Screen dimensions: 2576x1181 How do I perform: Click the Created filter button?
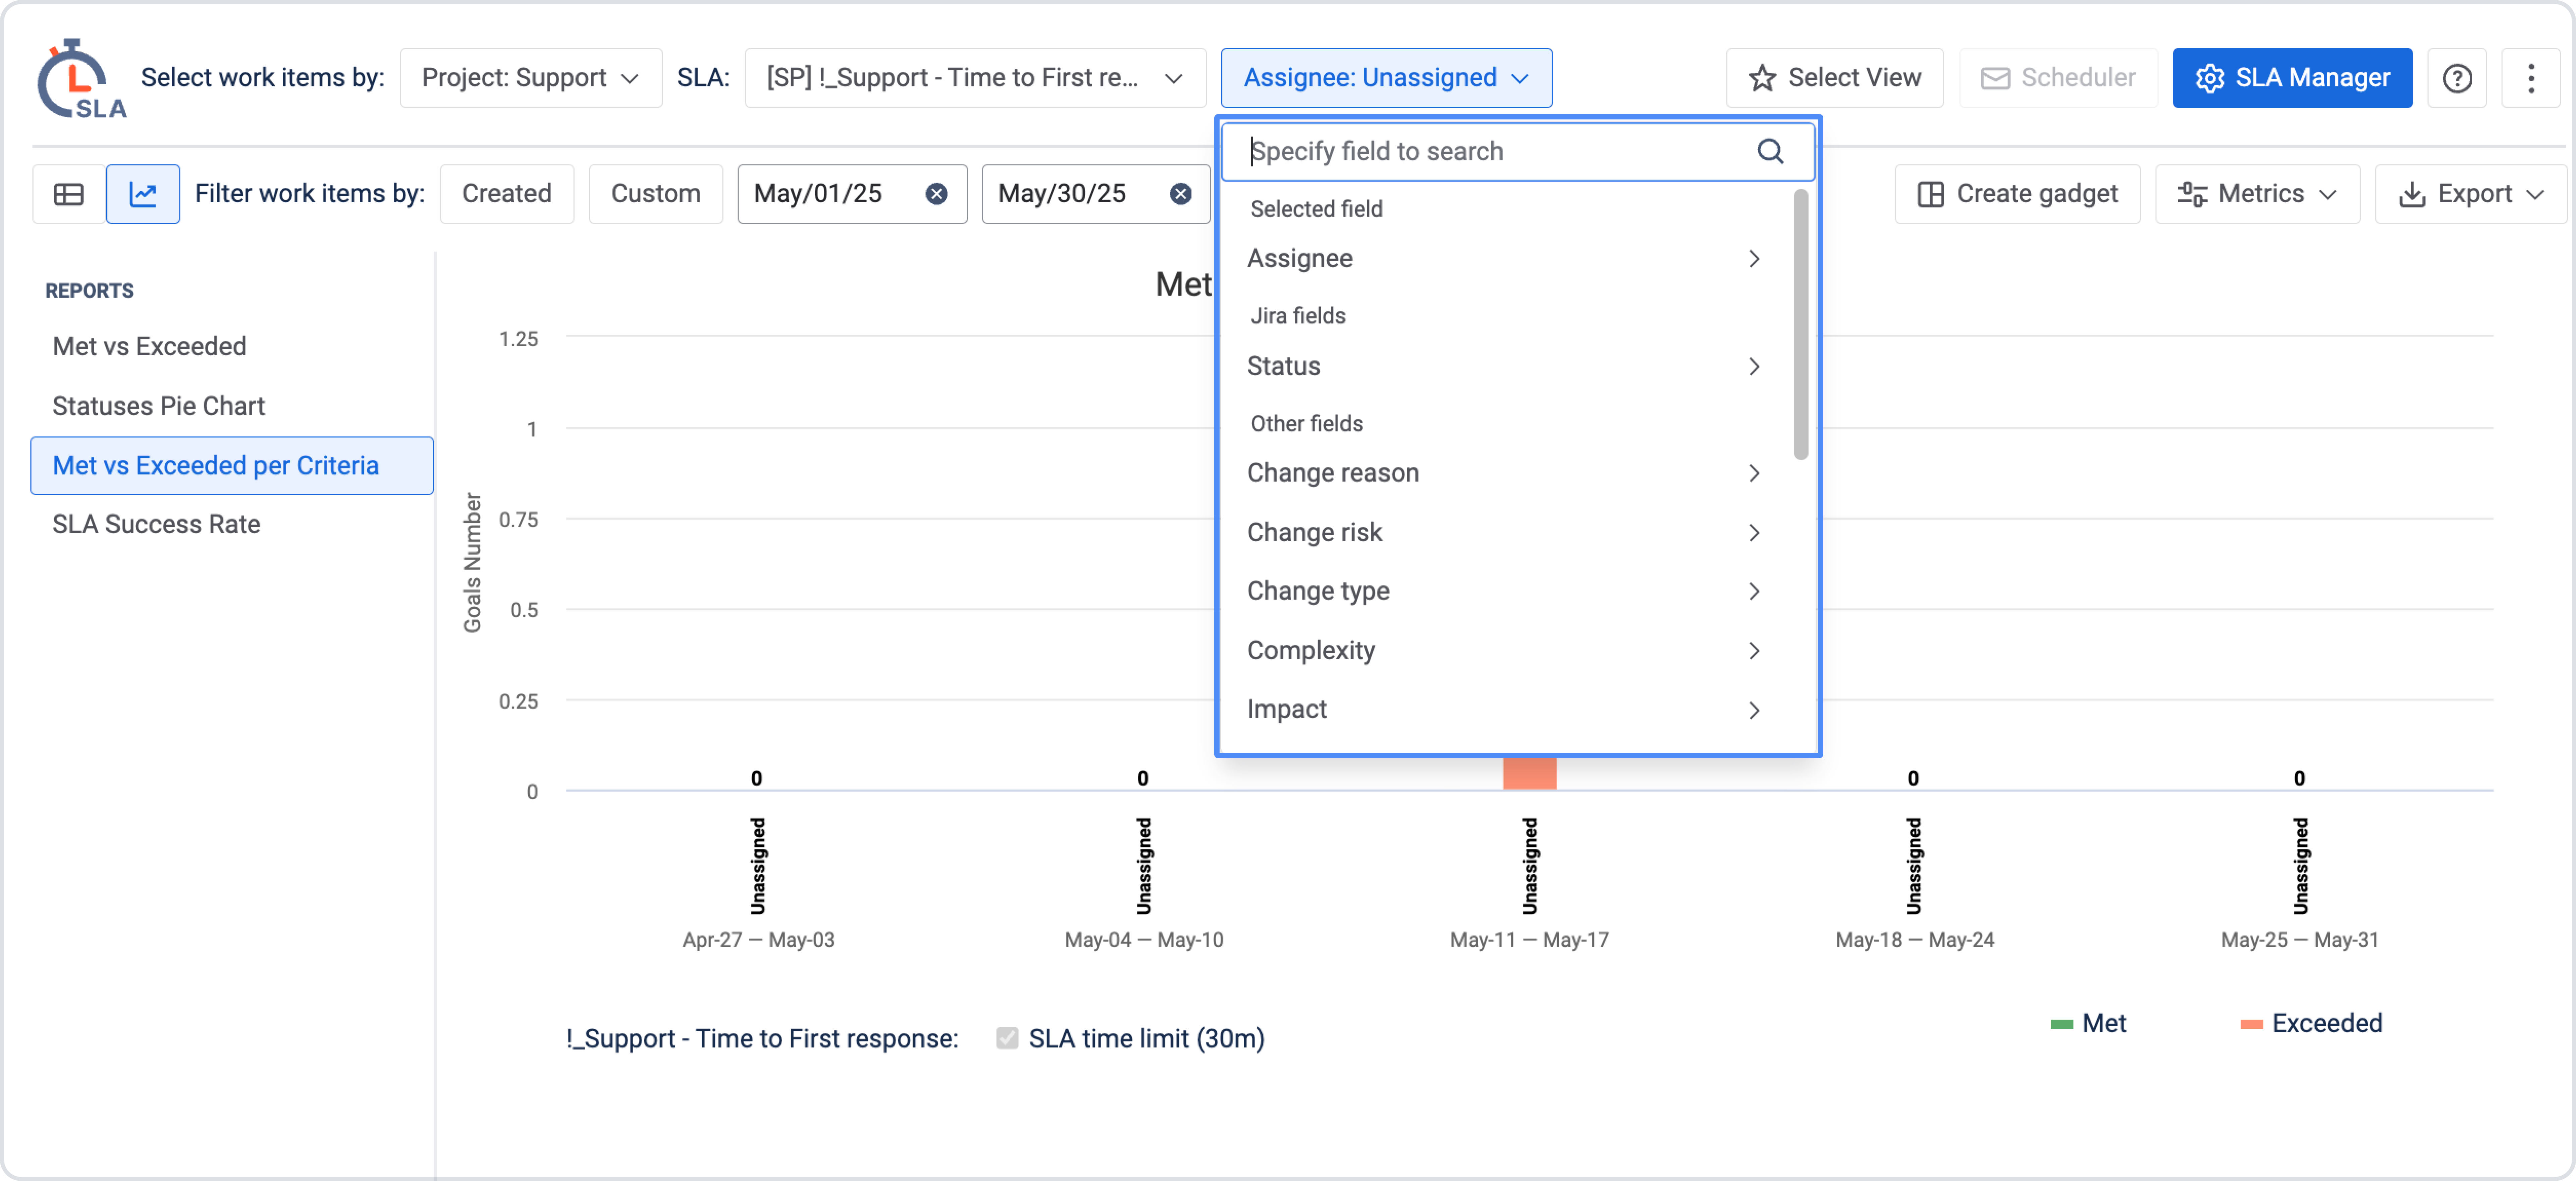point(507,194)
